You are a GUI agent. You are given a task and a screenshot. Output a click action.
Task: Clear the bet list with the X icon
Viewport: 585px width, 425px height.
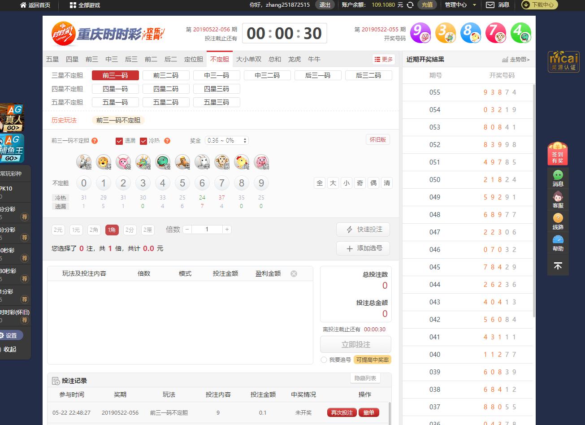(x=294, y=273)
